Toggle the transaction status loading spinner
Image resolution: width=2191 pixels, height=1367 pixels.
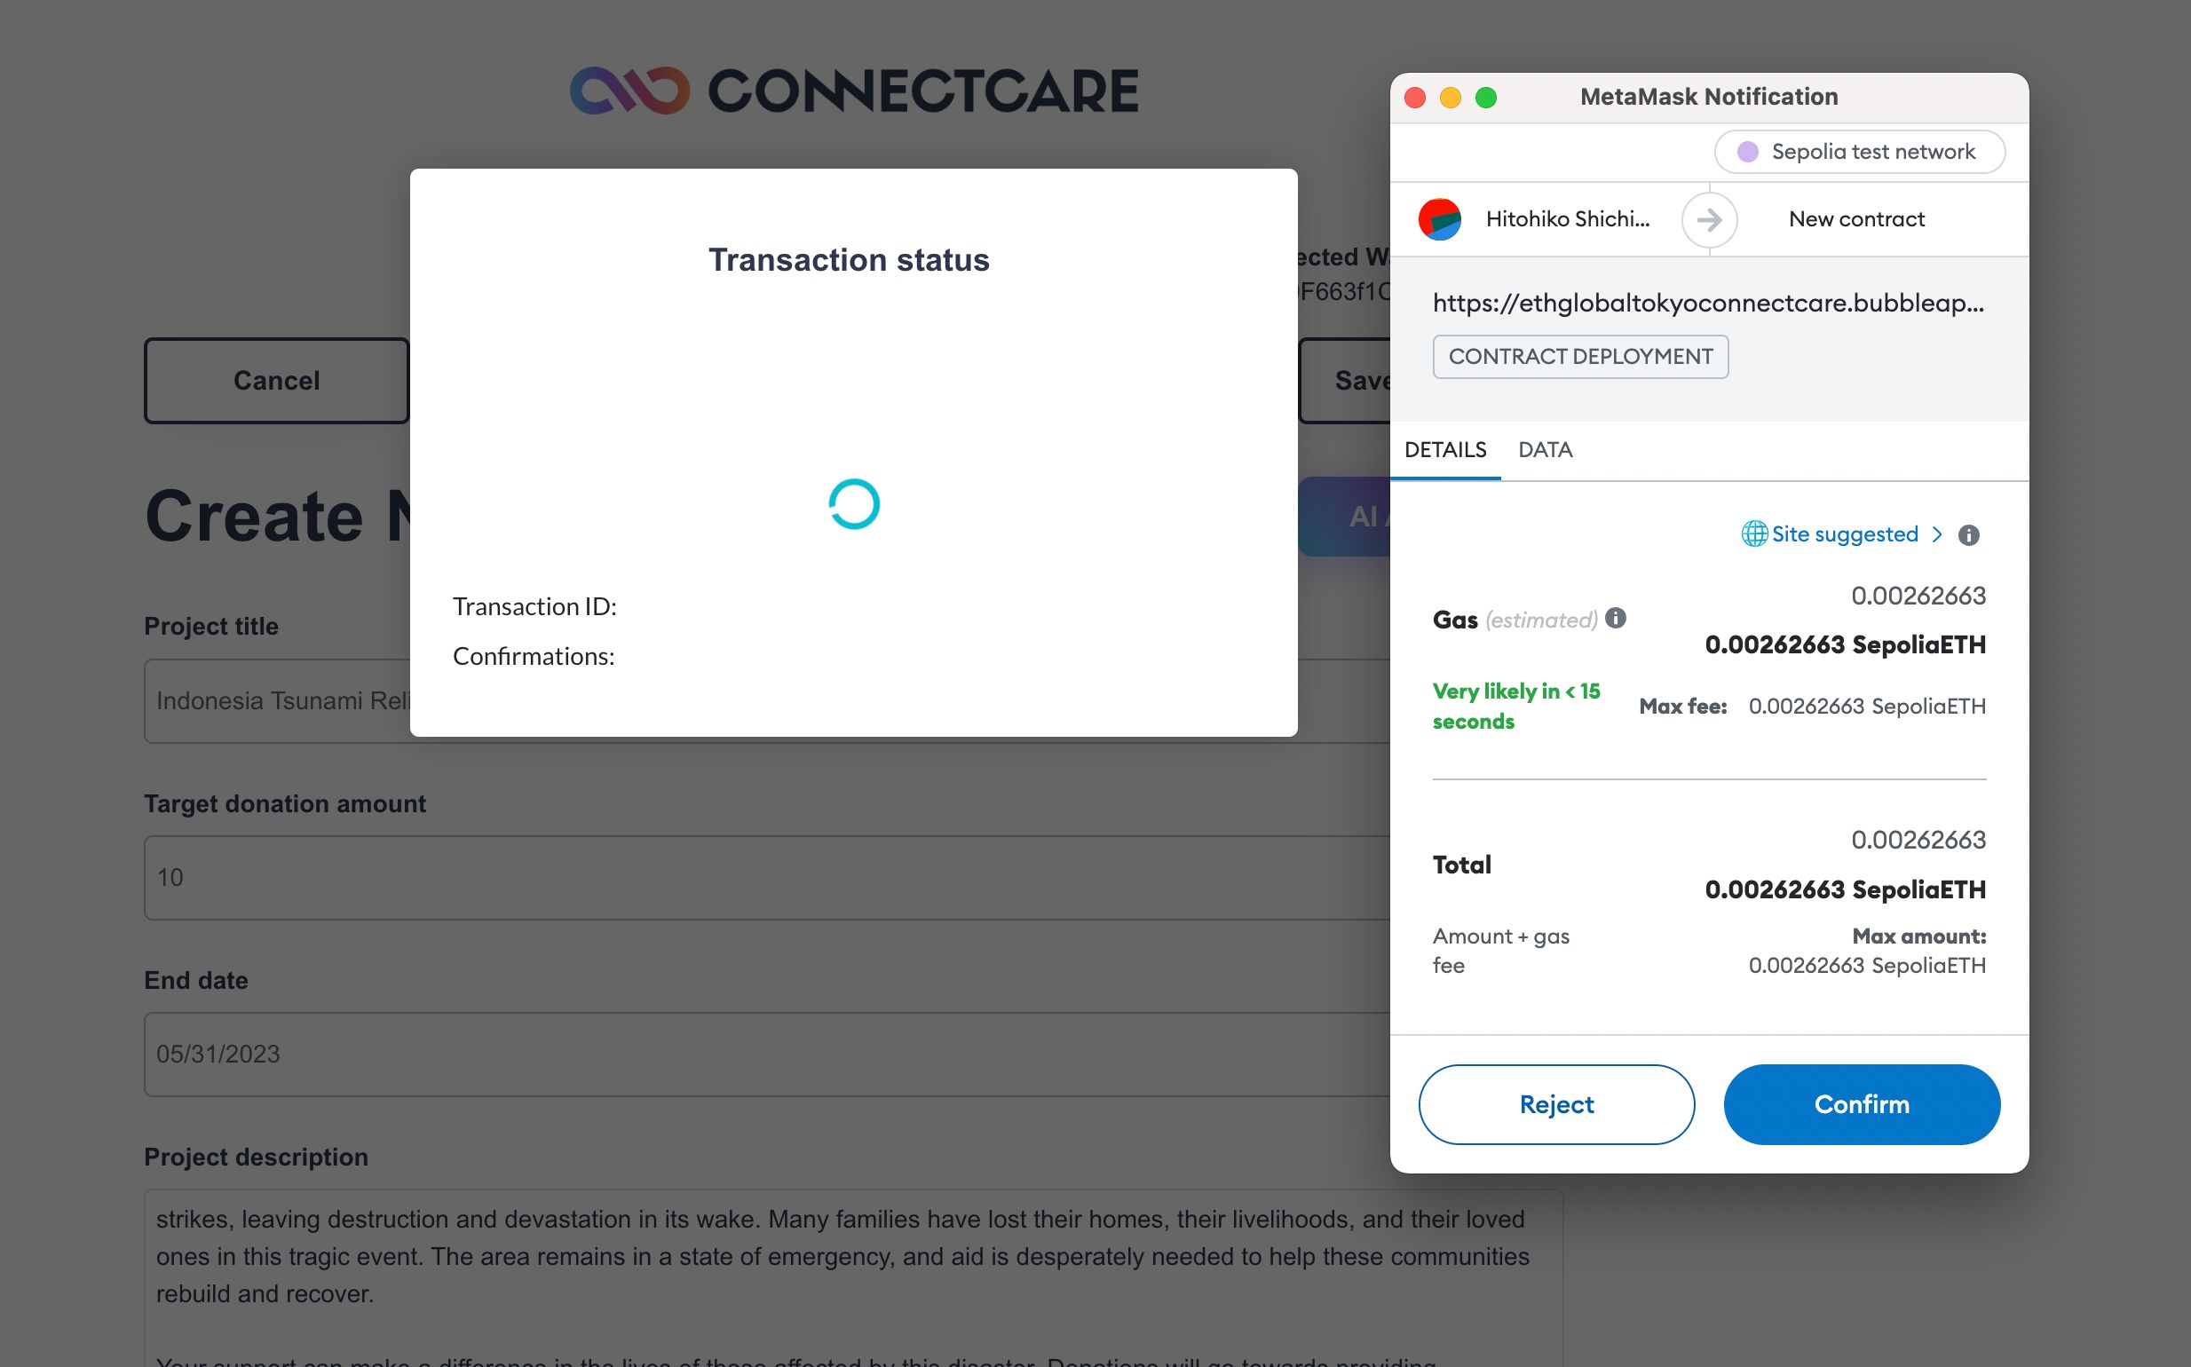tap(852, 502)
